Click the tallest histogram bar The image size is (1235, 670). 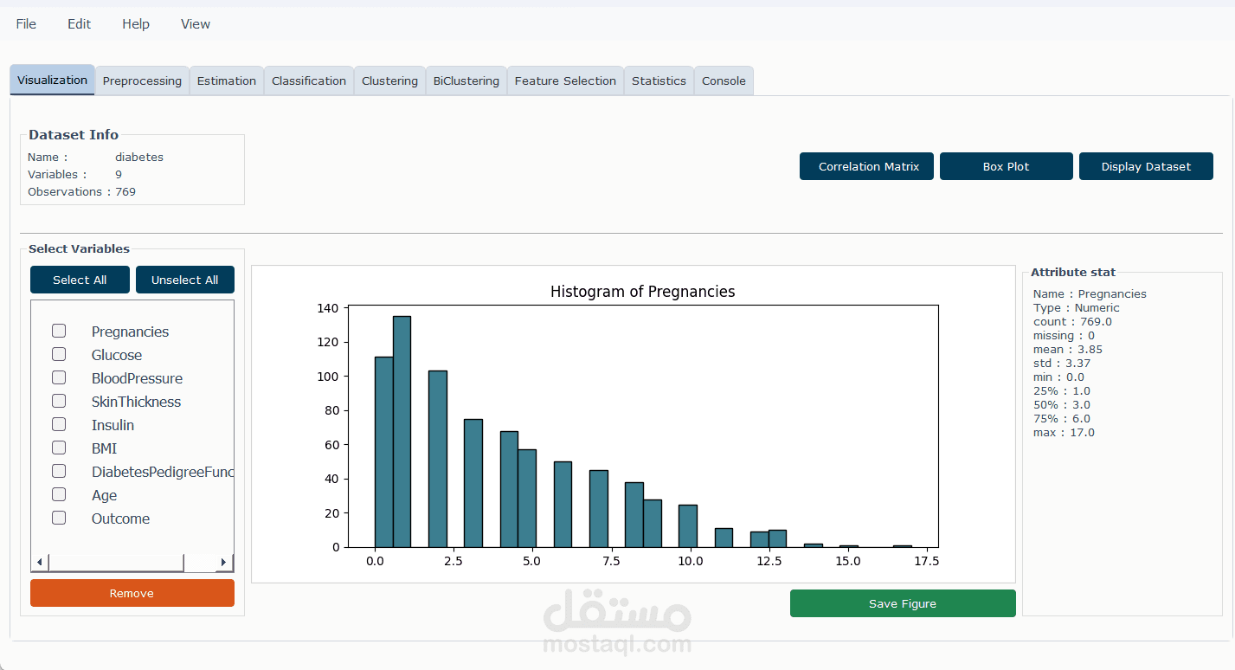402,431
